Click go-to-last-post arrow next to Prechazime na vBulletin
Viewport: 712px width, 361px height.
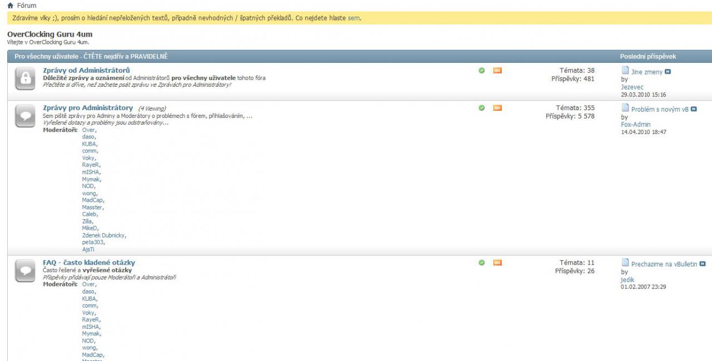702,264
